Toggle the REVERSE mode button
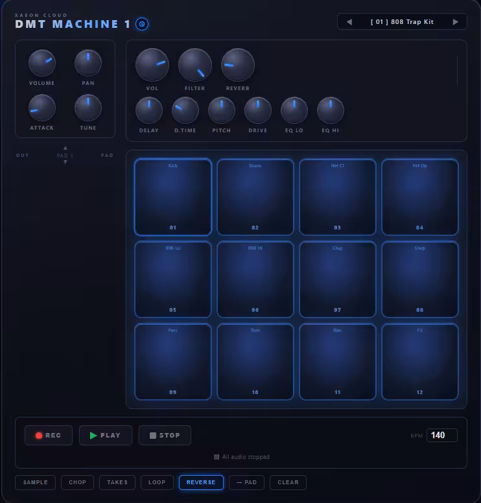The image size is (481, 503). [201, 482]
